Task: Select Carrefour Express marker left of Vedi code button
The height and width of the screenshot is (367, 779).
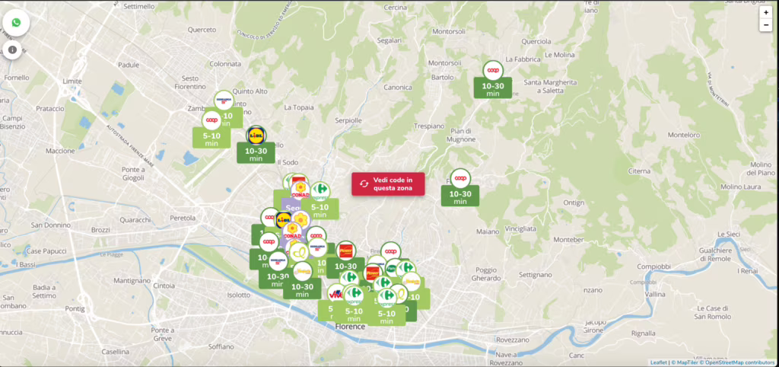Action: pyautogui.click(x=320, y=191)
